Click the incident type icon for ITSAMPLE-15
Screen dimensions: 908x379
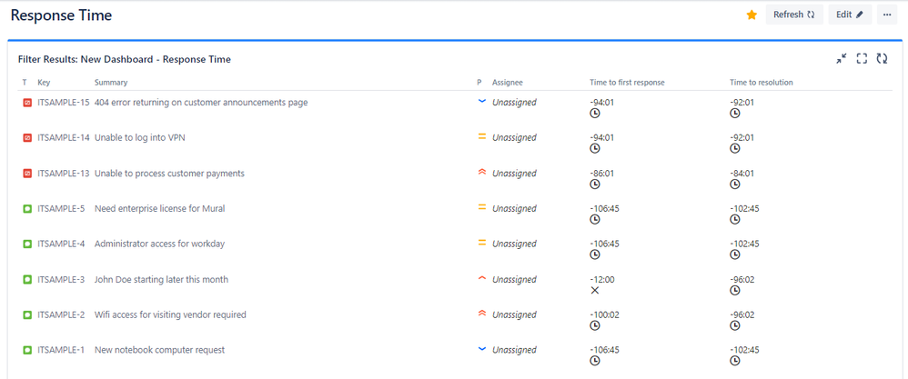(26, 103)
